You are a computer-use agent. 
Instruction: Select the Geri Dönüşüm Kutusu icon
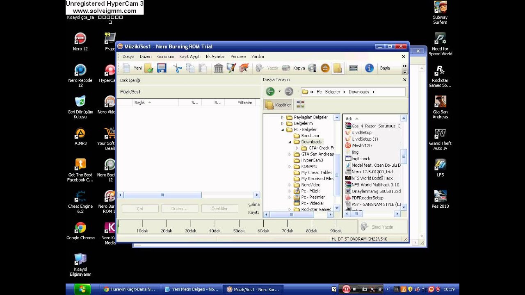tap(80, 107)
